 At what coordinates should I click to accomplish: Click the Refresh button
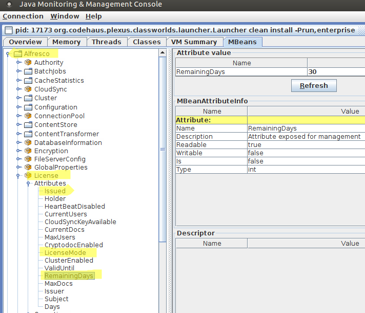pyautogui.click(x=314, y=86)
